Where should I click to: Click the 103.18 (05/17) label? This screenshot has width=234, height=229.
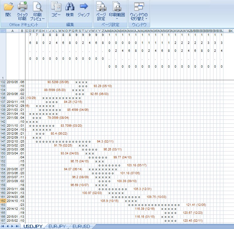tap(137, 165)
